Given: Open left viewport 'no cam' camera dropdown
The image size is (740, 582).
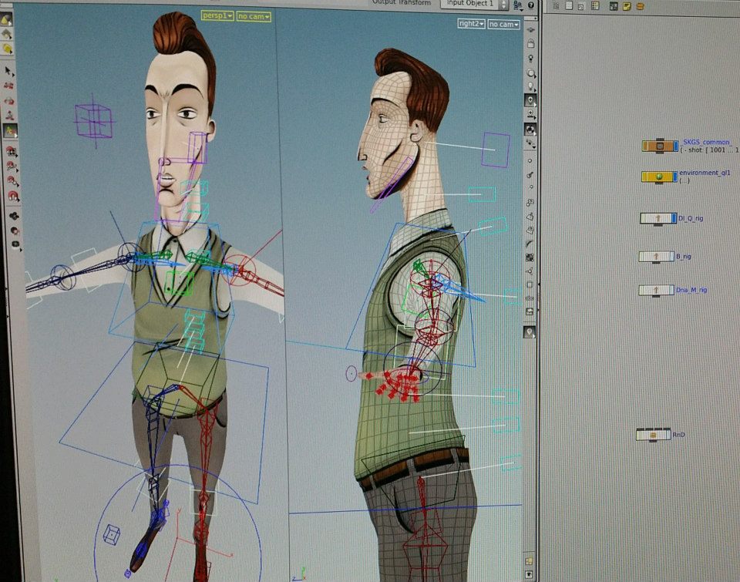Looking at the screenshot, I should click(x=254, y=16).
